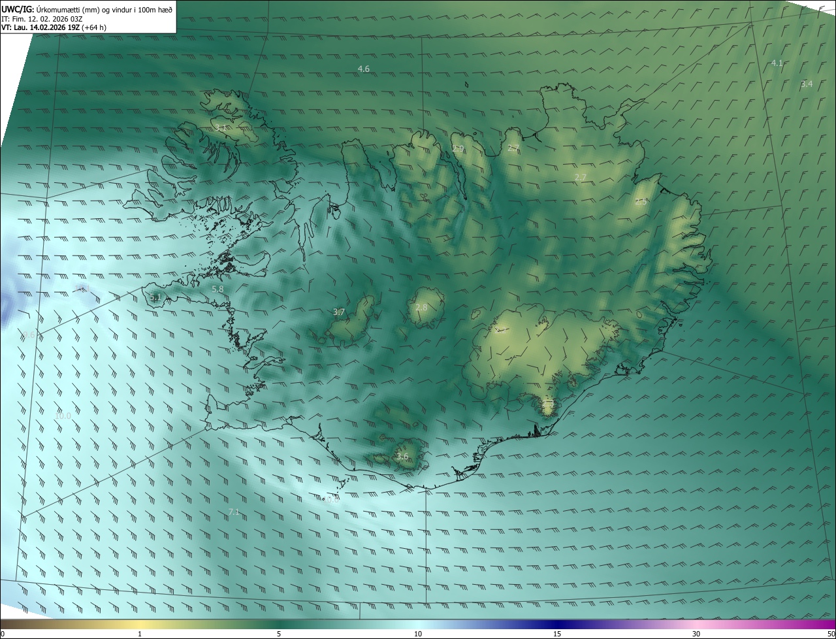Click the 'VT: Lau. 14.02.2026 19Z (+64 h)' line
Viewport: 836px width, 639px height.
pyautogui.click(x=54, y=27)
